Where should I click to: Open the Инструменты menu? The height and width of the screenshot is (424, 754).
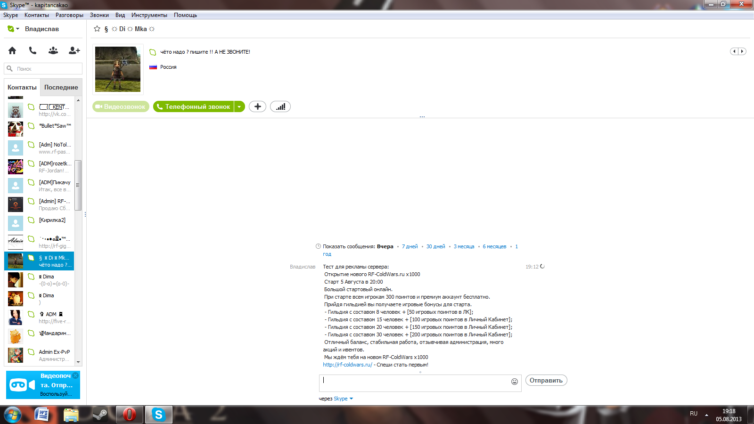(149, 15)
